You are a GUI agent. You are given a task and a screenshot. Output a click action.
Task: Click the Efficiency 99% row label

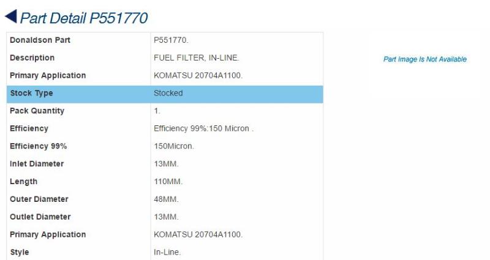pyautogui.click(x=38, y=146)
